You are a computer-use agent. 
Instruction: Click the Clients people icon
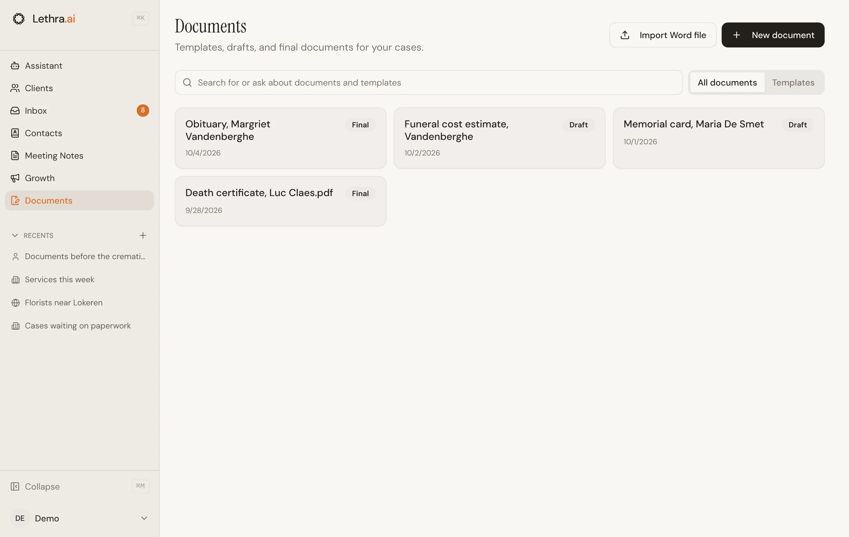coord(15,88)
